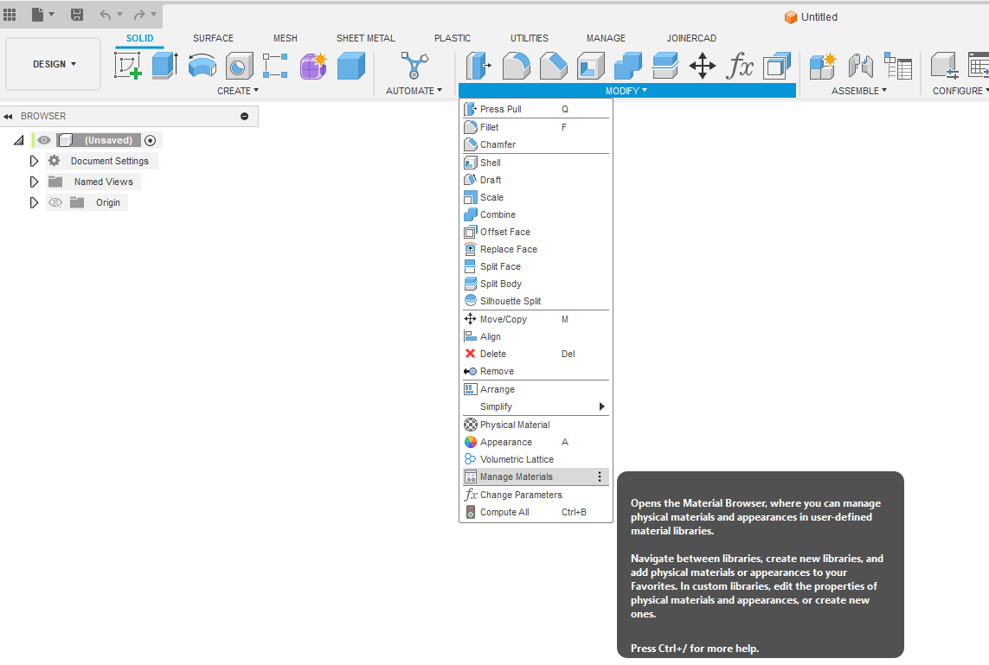Viewport: 989px width, 665px height.
Task: Choose Appearance menu entry
Action: [x=536, y=442]
